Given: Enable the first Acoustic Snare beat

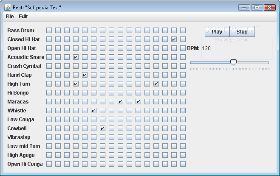Looking at the screenshot, I should click(x=49, y=57).
